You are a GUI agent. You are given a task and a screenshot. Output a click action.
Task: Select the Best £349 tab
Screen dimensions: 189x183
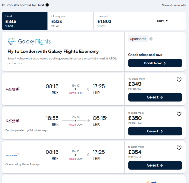[x=25, y=21]
